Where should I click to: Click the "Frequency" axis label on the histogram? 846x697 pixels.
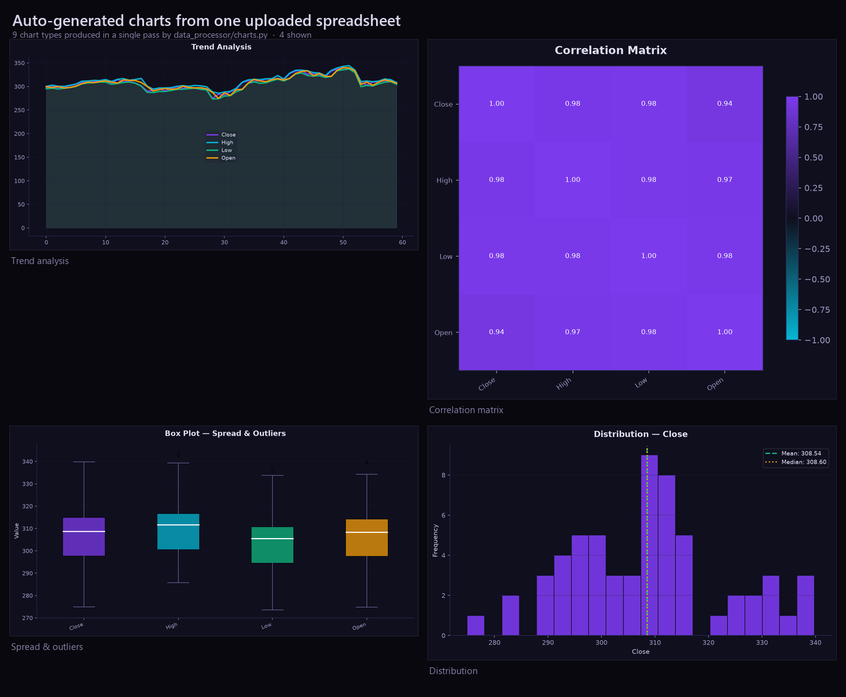435,541
